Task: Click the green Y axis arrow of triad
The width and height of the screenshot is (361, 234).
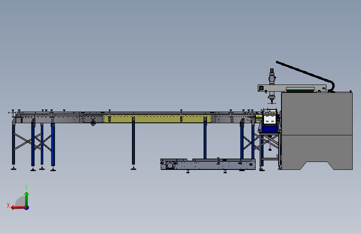Action: point(27,199)
